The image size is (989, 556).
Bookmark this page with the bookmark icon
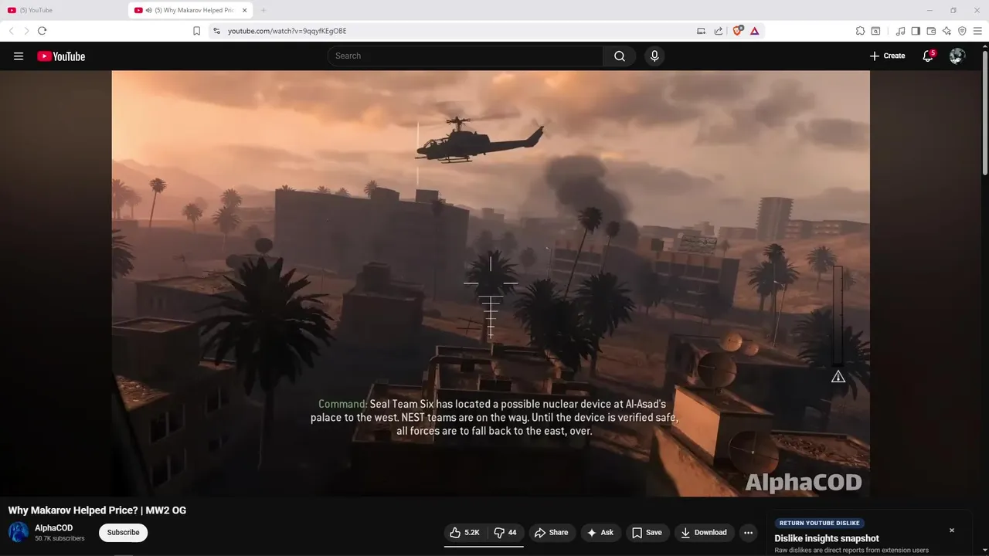(196, 31)
